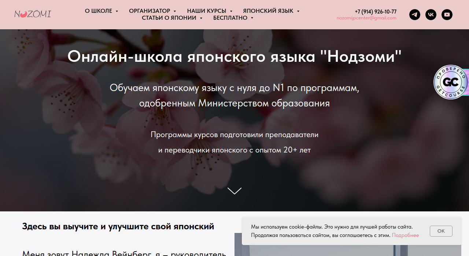The width and height of the screenshot is (469, 256).
Task: Open the VK social icon
Action: pos(431,15)
